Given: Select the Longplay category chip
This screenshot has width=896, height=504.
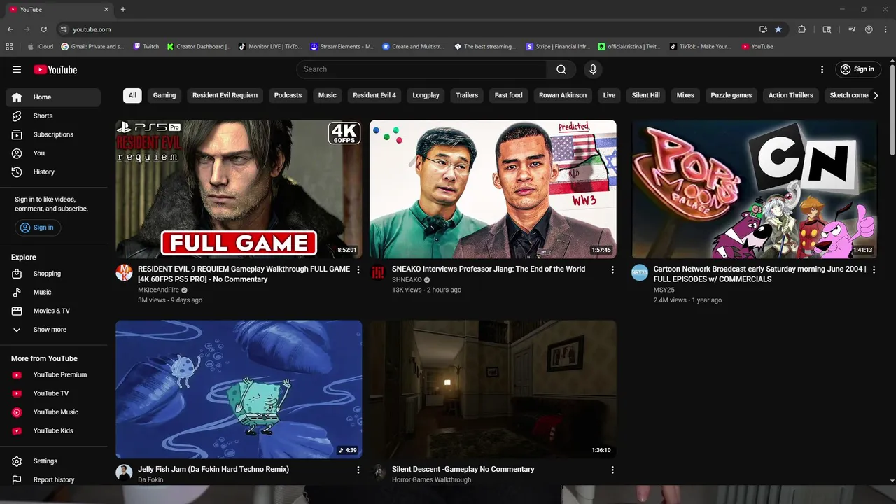Looking at the screenshot, I should coord(426,95).
